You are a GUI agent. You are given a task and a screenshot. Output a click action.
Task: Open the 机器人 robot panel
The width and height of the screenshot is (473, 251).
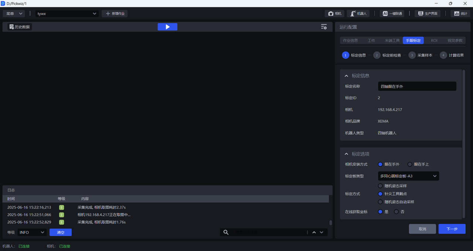tap(358, 14)
